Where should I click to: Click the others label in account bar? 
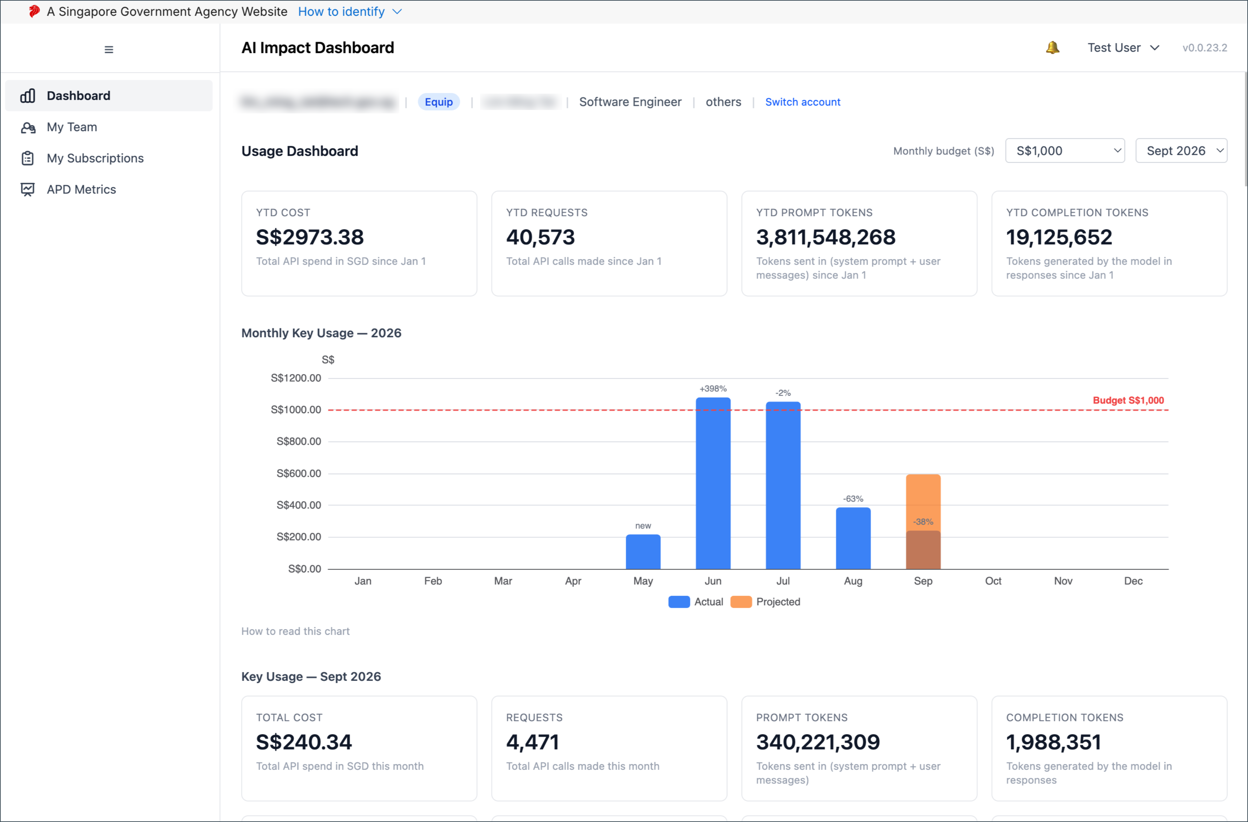723,102
